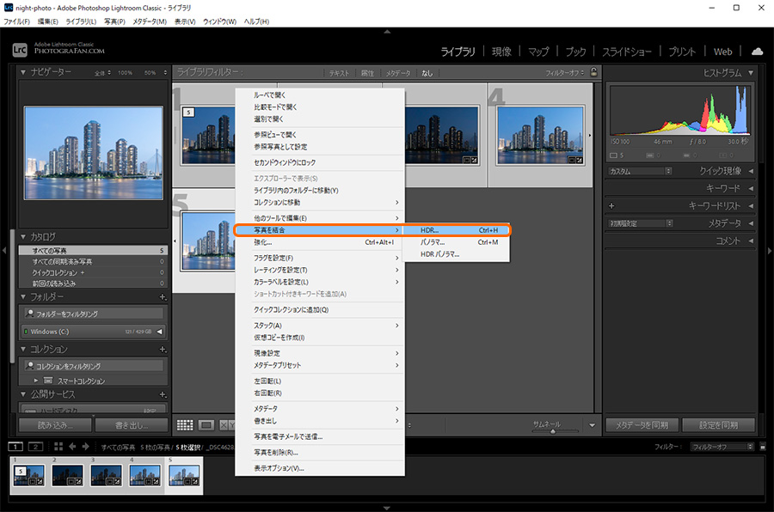This screenshot has height=512, width=774.
Task: Enable the Metadata library filter
Action: point(398,73)
